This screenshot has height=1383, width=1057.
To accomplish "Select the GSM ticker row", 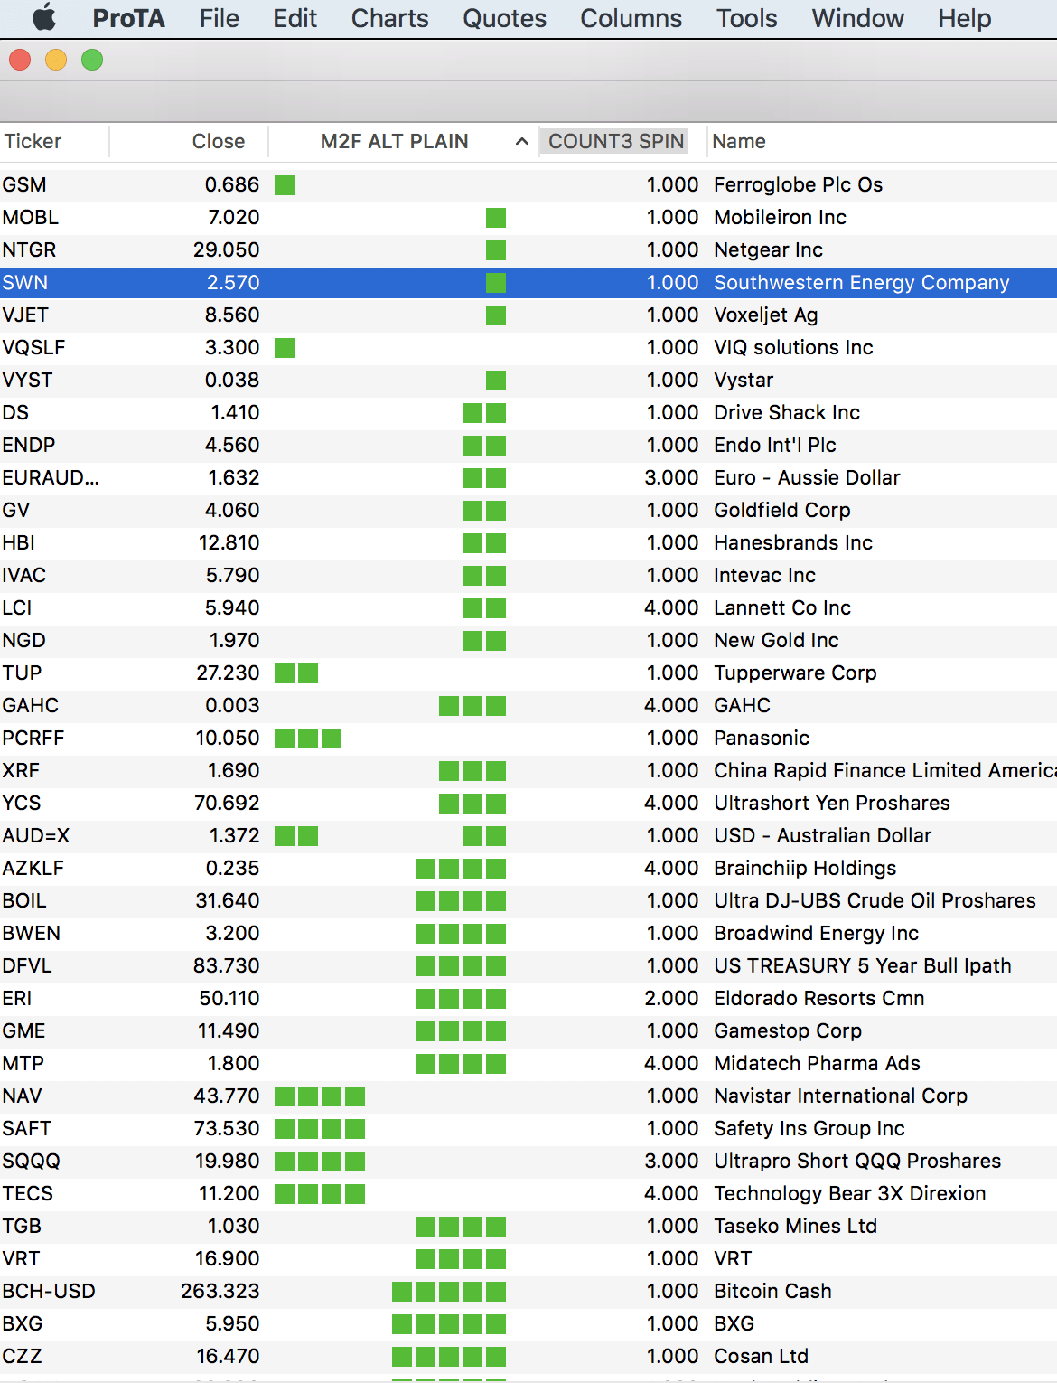I will 528,185.
